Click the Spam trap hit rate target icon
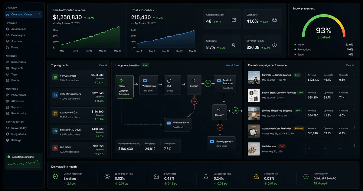363x191 pixels. [107, 176]
